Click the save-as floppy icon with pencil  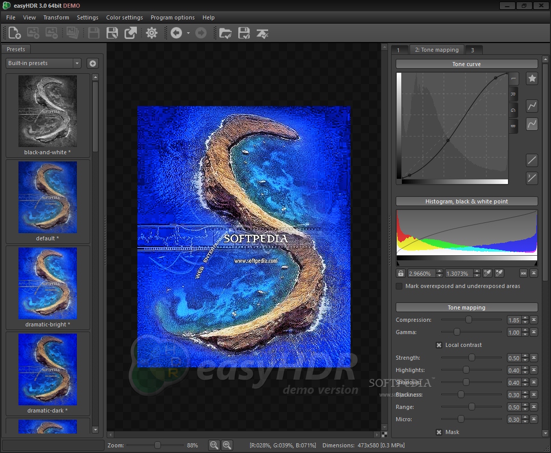click(x=112, y=33)
